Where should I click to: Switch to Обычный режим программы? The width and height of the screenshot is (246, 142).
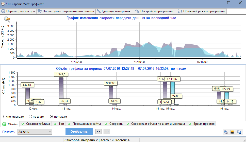202,11
